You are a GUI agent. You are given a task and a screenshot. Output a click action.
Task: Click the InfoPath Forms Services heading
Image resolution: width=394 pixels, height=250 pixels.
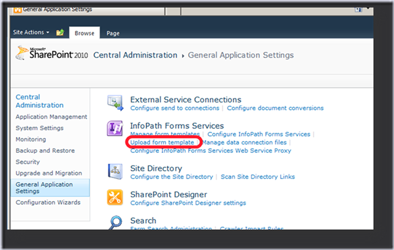[177, 126]
